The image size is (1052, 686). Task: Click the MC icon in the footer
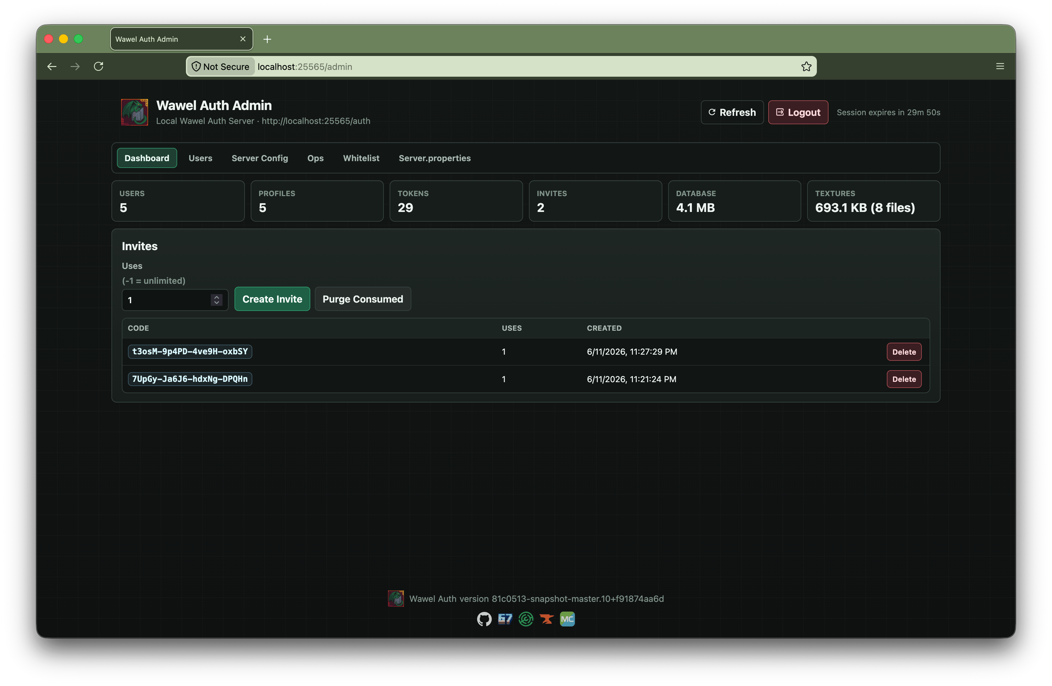(x=567, y=619)
